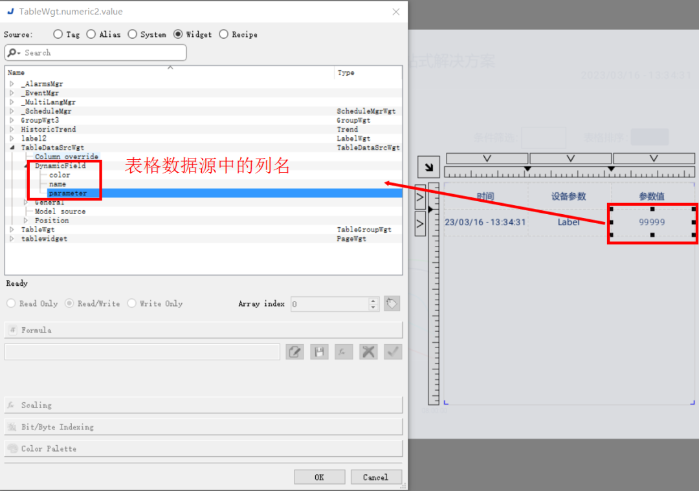Screen dimensions: 699x491
Task: Expand the Bit/Byte Indexing section
Action: pyautogui.click(x=203, y=427)
